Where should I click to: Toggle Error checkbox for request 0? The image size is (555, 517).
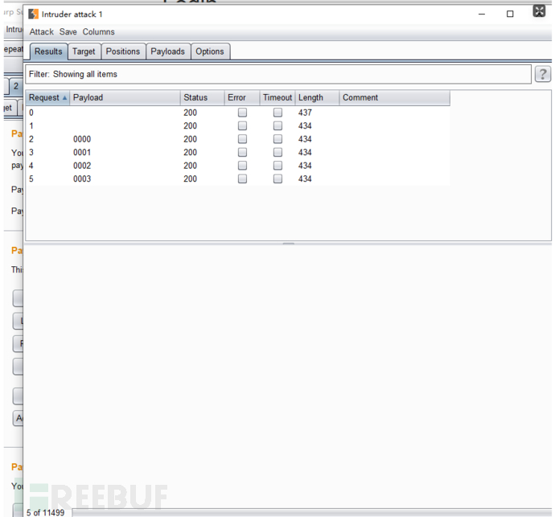click(242, 113)
